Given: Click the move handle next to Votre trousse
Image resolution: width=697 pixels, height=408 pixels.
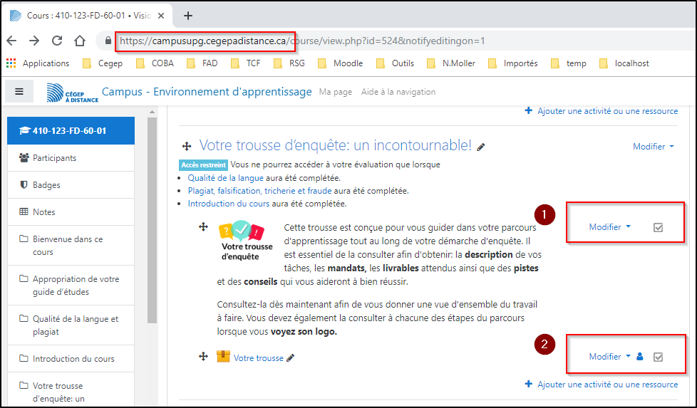Looking at the screenshot, I should click(203, 356).
